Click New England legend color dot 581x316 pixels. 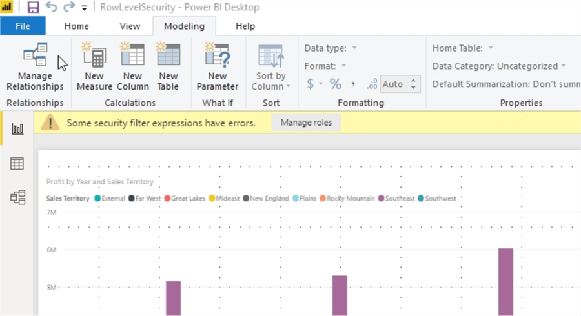(246, 199)
